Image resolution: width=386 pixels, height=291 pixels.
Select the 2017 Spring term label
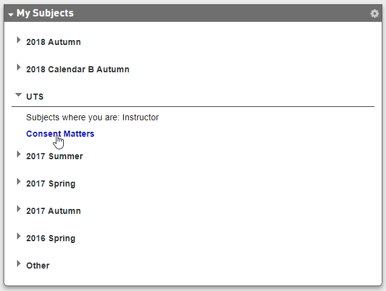tap(51, 183)
